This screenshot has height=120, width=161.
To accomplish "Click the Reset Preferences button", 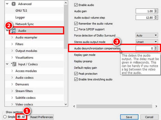I will click(42, 117).
